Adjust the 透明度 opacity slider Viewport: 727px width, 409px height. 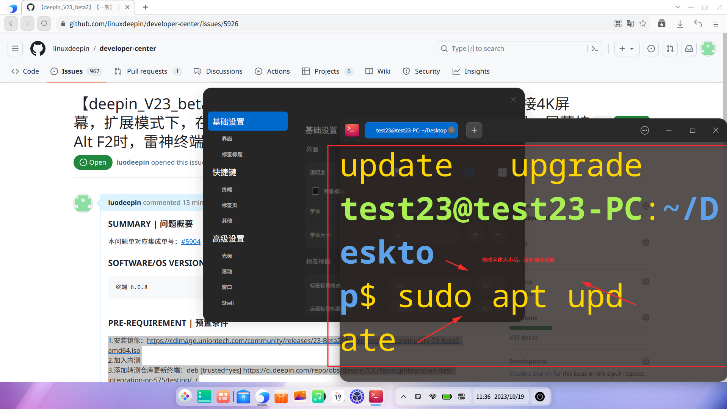click(x=469, y=172)
